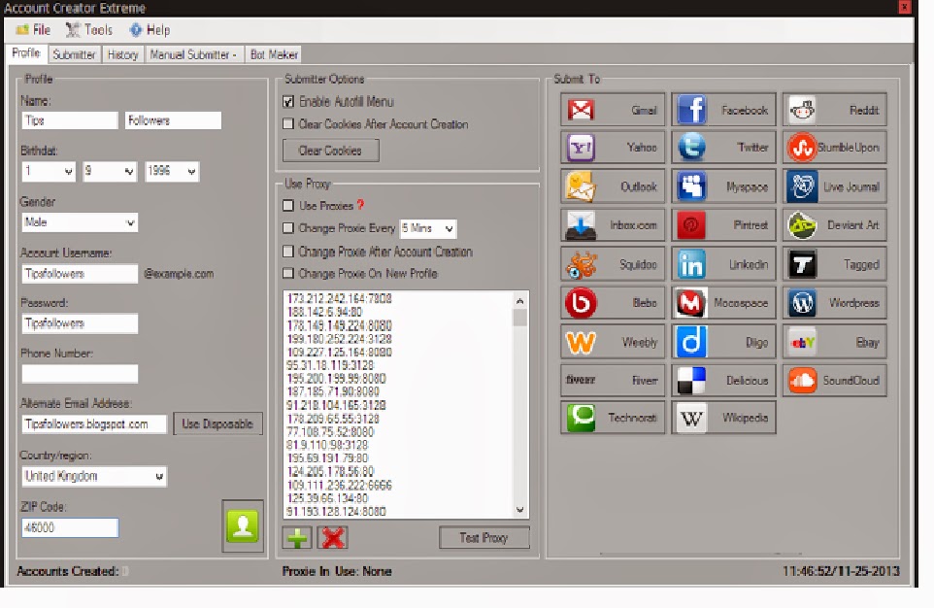
Task: Choose the Twitter submit button
Action: point(723,148)
